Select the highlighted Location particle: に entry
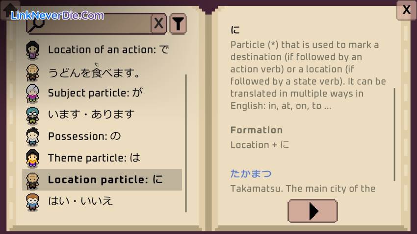The image size is (417, 234). tap(105, 180)
